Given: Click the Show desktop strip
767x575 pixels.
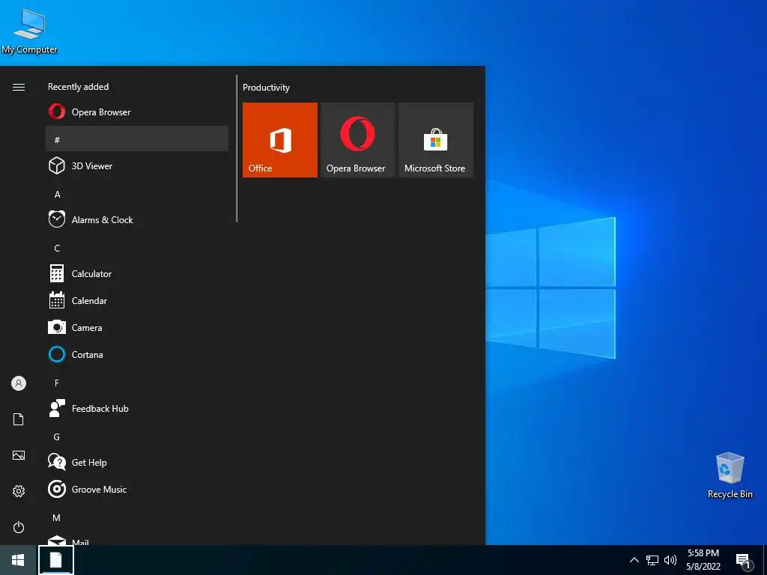Looking at the screenshot, I should [x=765, y=560].
